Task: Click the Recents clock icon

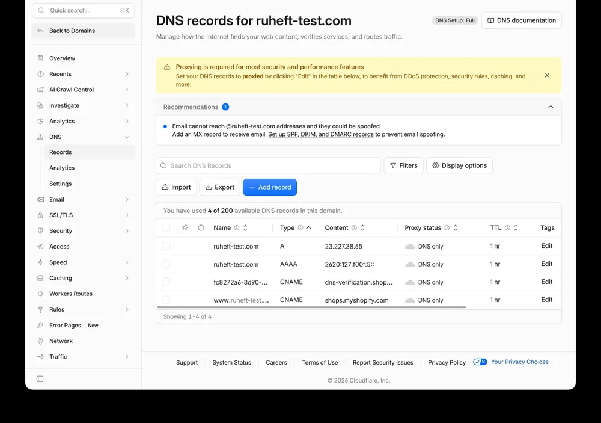Action: pyautogui.click(x=40, y=74)
